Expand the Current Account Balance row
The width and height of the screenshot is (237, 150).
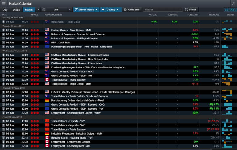point(3,34)
